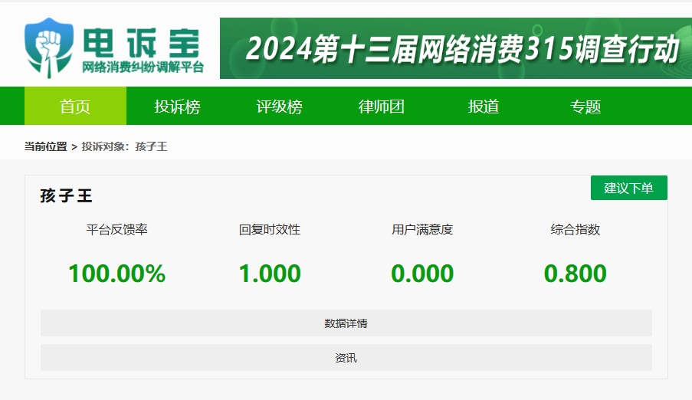692x400 pixels.
Task: Click the 孩子王 company title
Action: coord(66,195)
